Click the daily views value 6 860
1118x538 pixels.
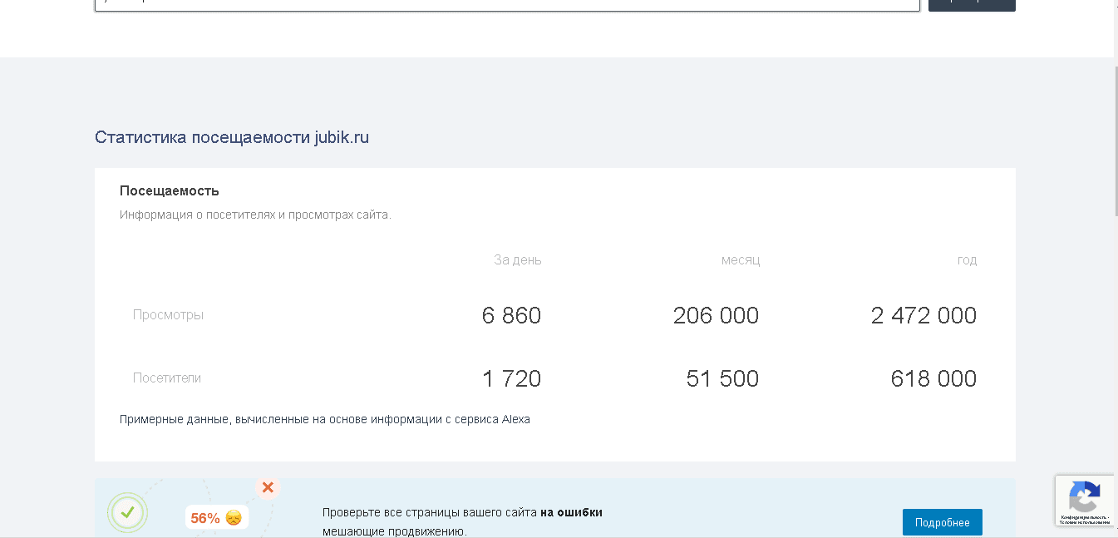point(512,315)
